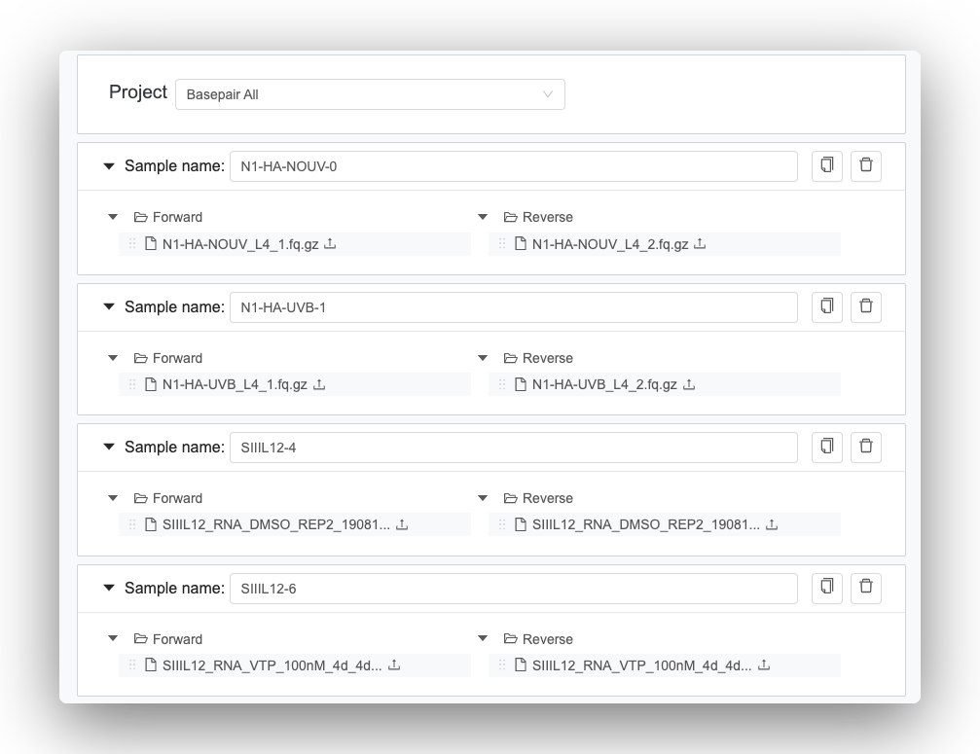Delete sample N1-HA-NOUV-0 with trash icon
This screenshot has width=980, height=754.
[x=865, y=166]
